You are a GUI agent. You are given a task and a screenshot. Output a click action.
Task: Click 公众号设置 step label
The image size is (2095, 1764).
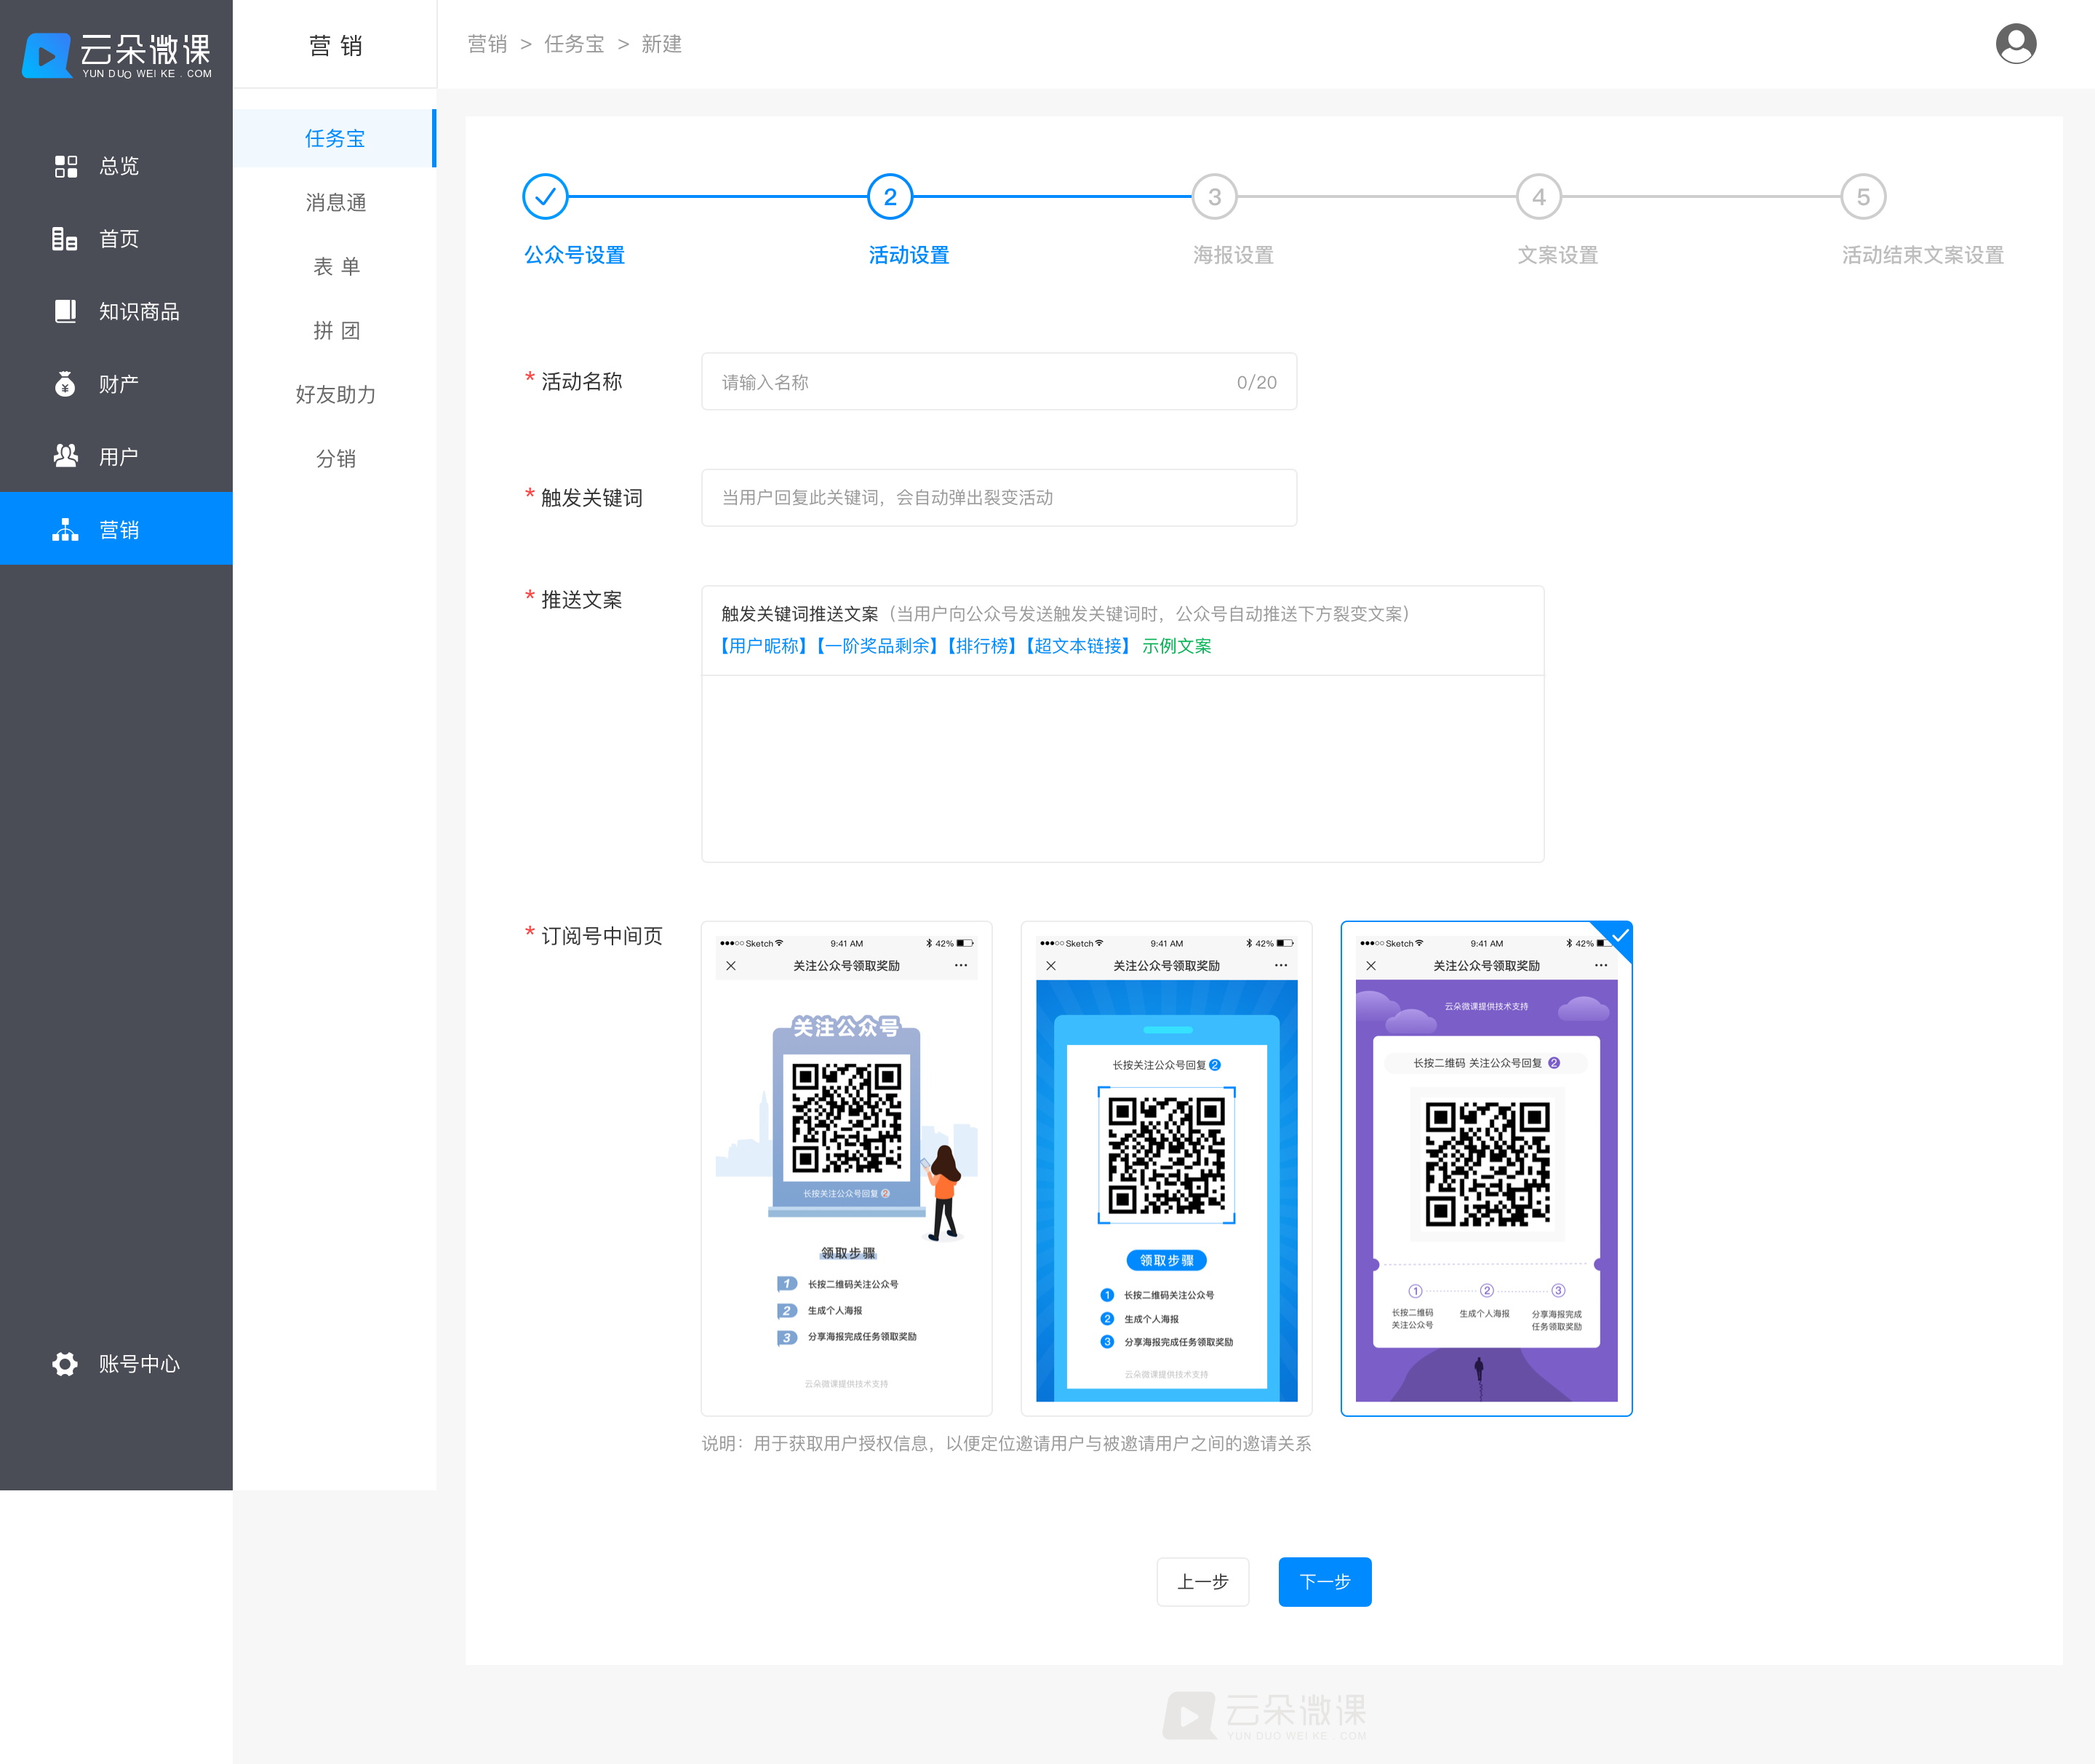pos(575,255)
